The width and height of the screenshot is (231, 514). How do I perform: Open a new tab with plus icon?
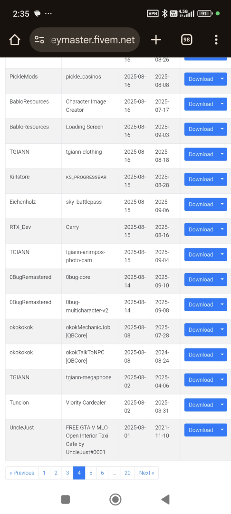[156, 40]
